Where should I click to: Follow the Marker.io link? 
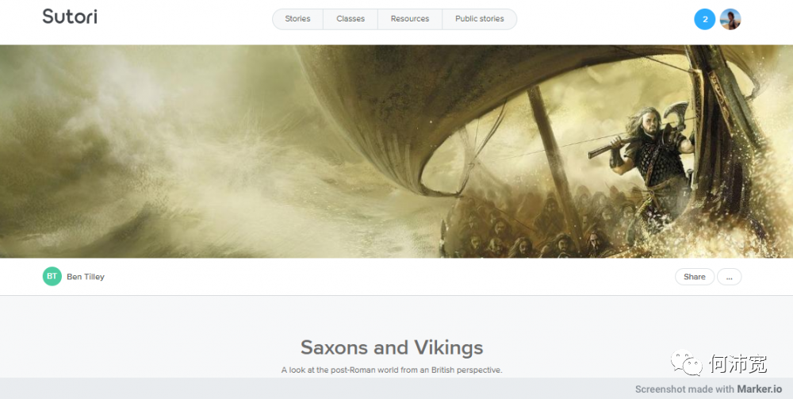pos(760,389)
